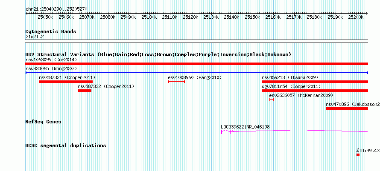Click the 25070k ruler position
Viewport: 380px width, 171px height.
pos(87,17)
